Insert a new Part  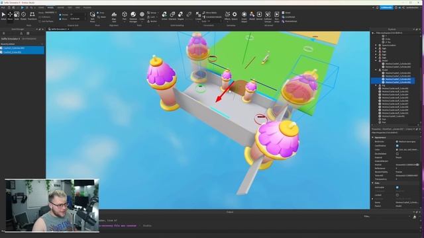(x=125, y=15)
